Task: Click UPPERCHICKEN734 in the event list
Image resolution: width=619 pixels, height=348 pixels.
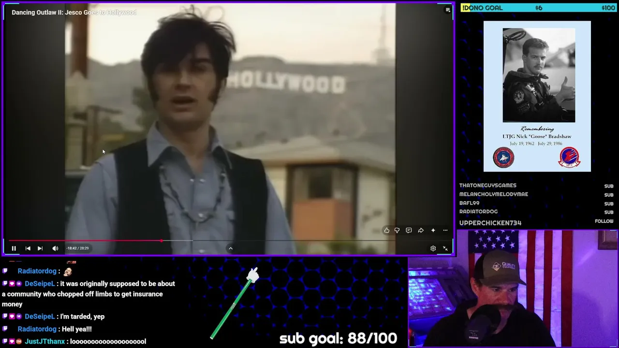Action: [x=490, y=223]
